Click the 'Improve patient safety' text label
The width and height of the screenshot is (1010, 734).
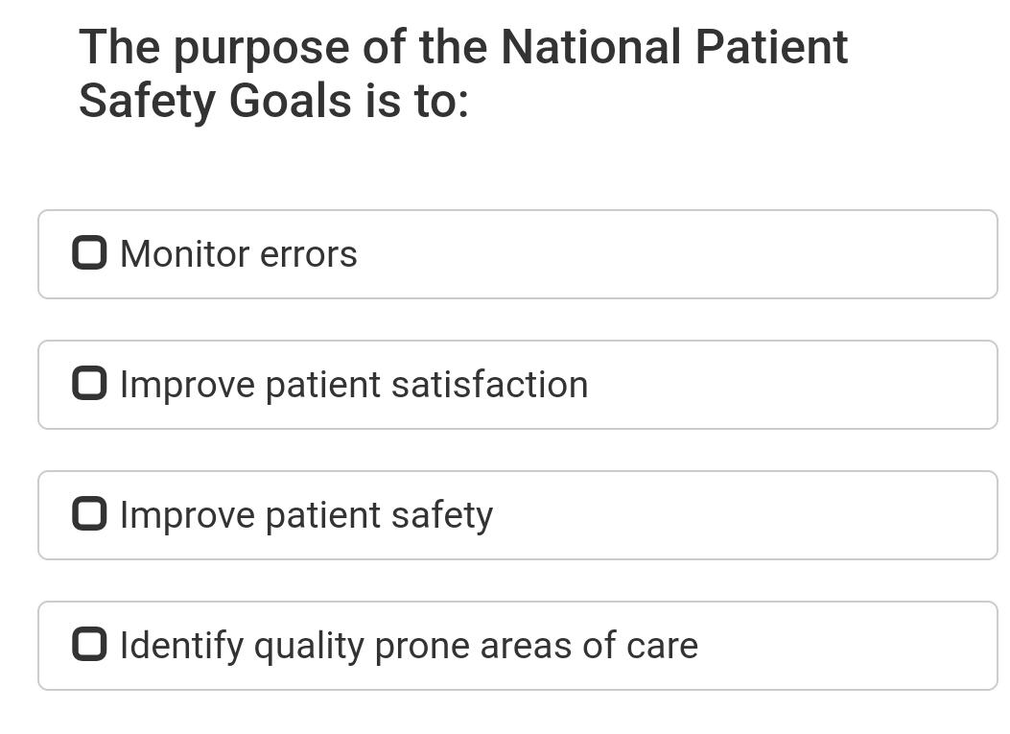(x=305, y=514)
